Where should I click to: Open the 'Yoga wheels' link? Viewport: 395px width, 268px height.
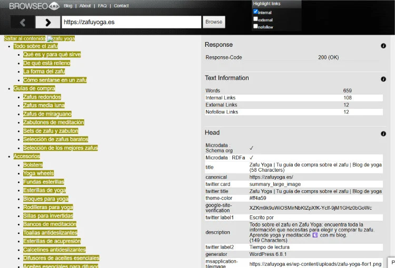38,173
